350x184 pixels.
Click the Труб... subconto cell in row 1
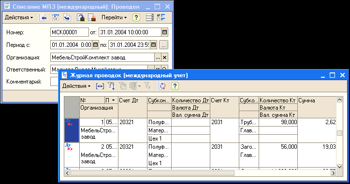click(249, 122)
